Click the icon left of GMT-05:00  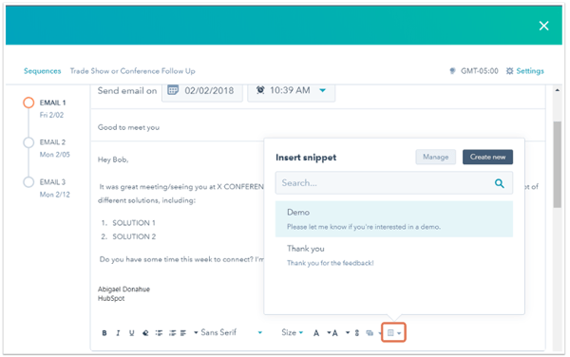pyautogui.click(x=452, y=71)
